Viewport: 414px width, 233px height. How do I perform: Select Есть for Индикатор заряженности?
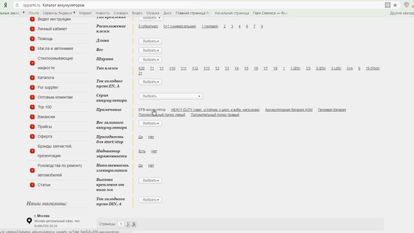[142, 151]
